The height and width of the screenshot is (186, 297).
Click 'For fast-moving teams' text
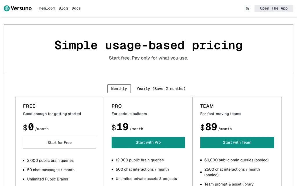pyautogui.click(x=221, y=114)
